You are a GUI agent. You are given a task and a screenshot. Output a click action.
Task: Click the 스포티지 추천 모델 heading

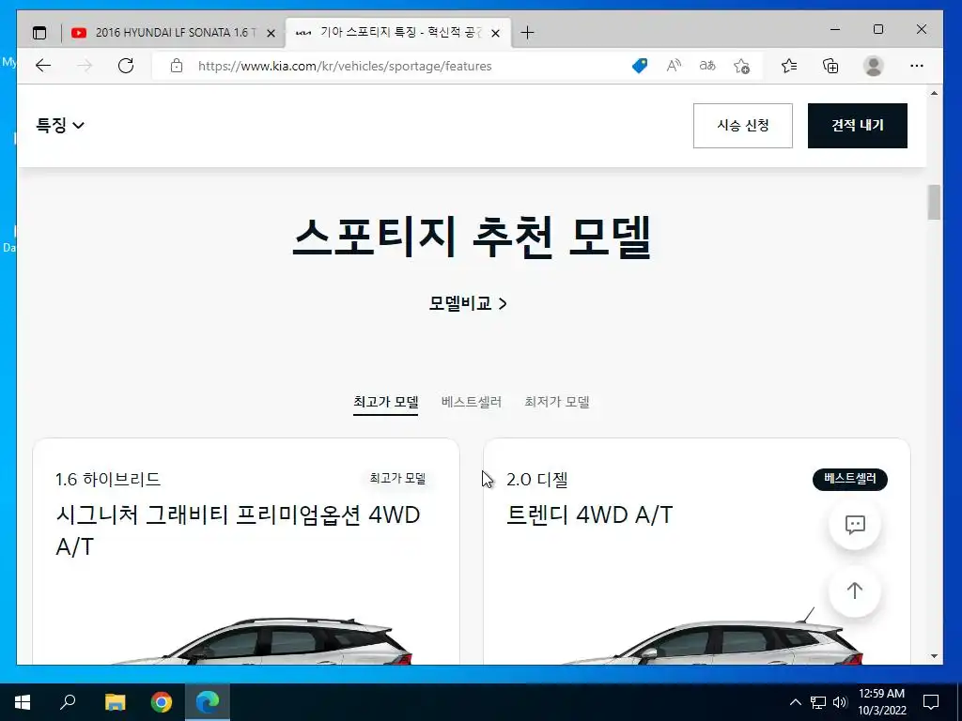(x=472, y=238)
